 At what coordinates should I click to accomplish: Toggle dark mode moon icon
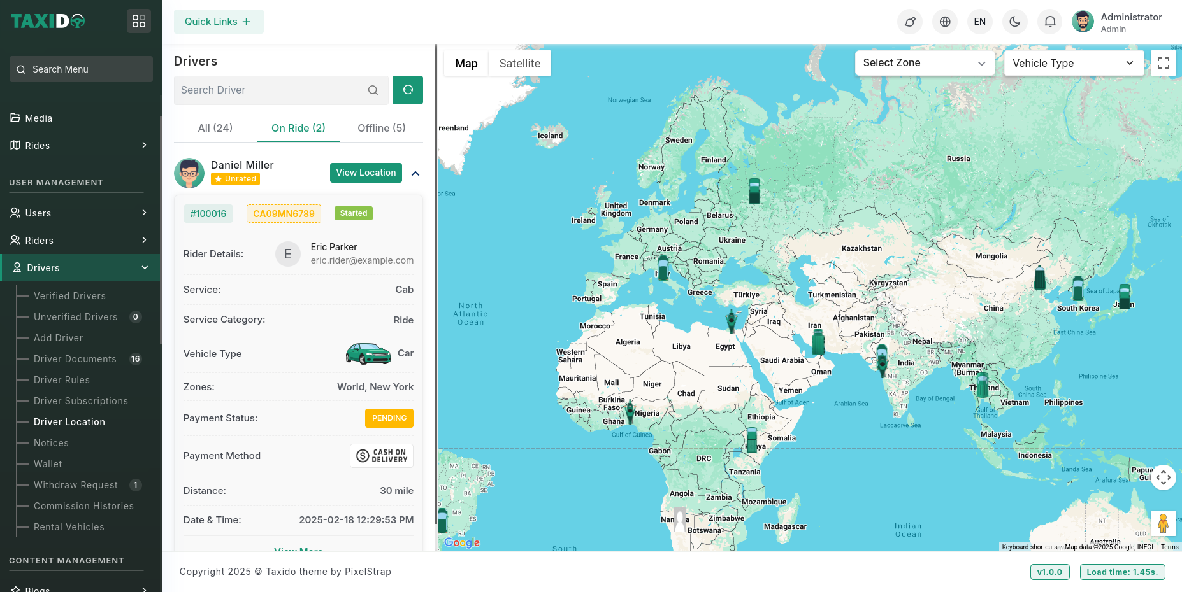(1014, 22)
